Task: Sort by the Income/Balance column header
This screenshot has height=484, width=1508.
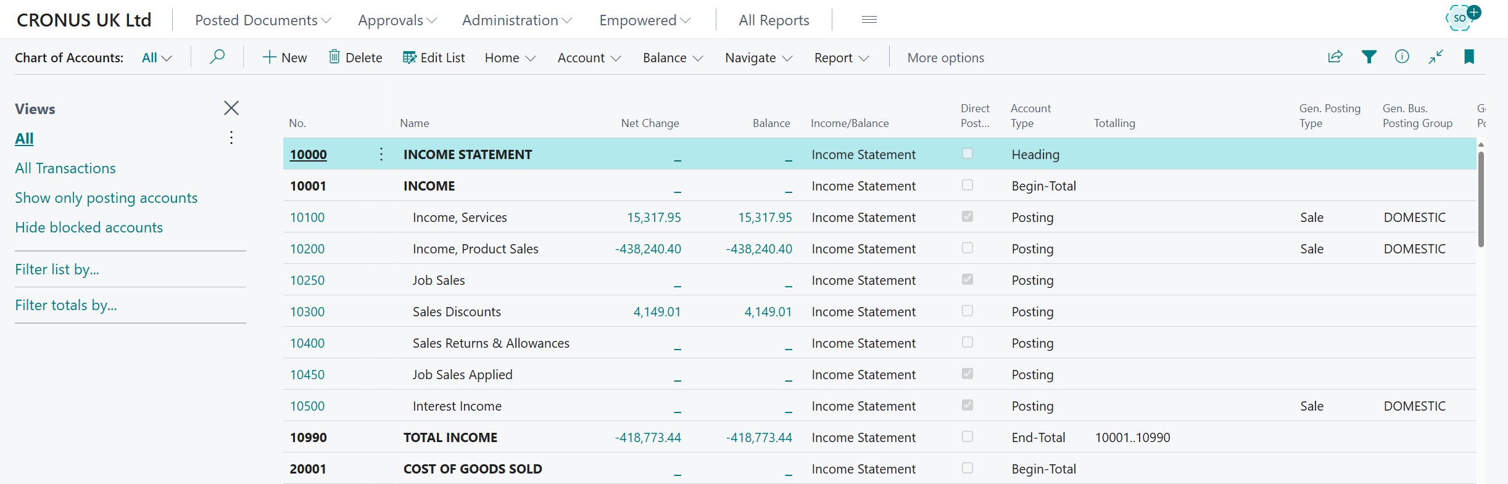Action: pos(850,123)
